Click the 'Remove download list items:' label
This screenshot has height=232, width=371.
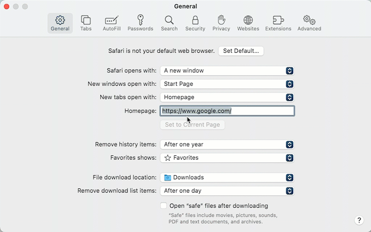(x=117, y=190)
